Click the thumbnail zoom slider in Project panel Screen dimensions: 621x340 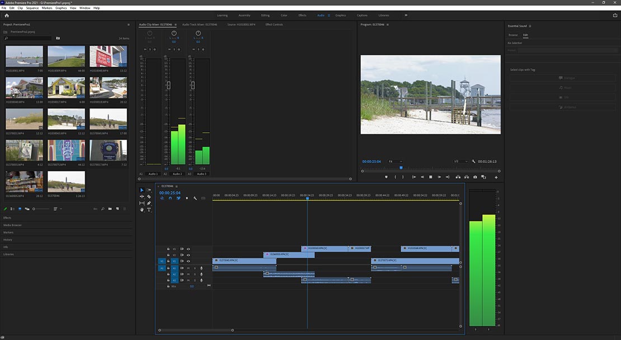[34, 209]
